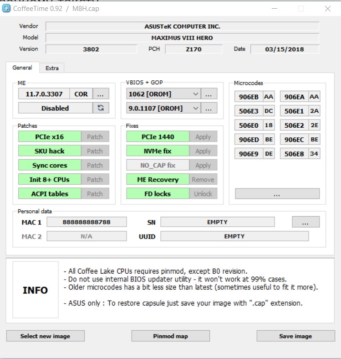Click the Version 3802 field
The image size is (341, 359).
pyautogui.click(x=91, y=49)
